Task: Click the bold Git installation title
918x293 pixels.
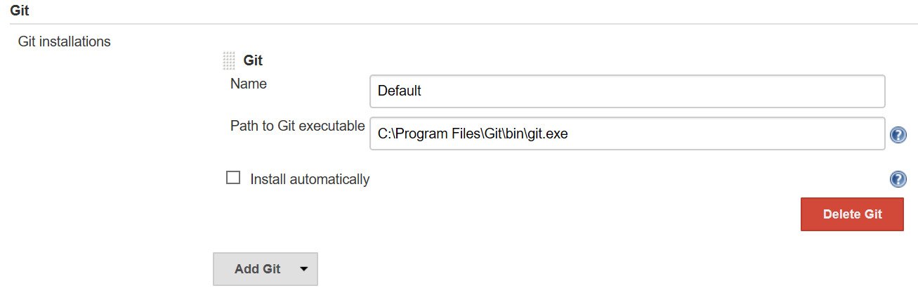Action: [253, 61]
